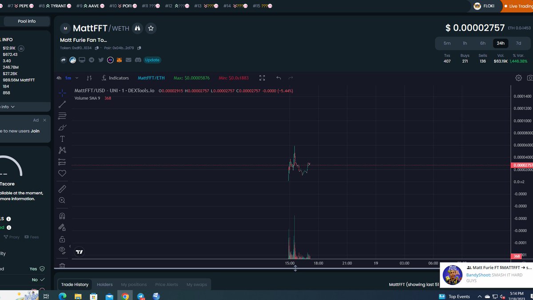Viewport: 533px width, 300px height.
Task: Click the email envelope icon
Action: (128, 60)
